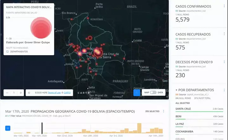Select the SANTA CRUZ category row

[199, 110]
